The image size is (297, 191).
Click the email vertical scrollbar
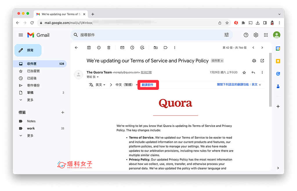click(x=270, y=80)
